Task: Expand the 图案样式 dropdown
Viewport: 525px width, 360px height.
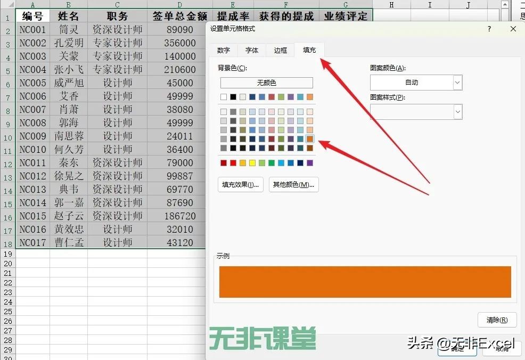Action: [457, 112]
